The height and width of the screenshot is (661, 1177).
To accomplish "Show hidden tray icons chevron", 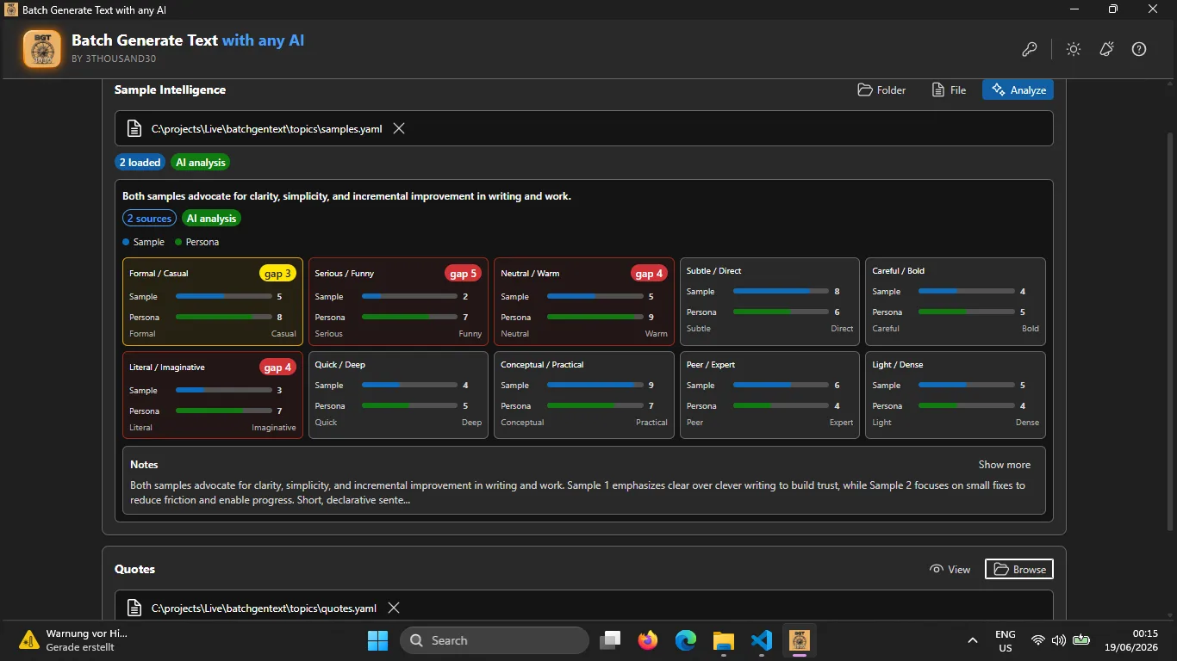I will 973,640.
